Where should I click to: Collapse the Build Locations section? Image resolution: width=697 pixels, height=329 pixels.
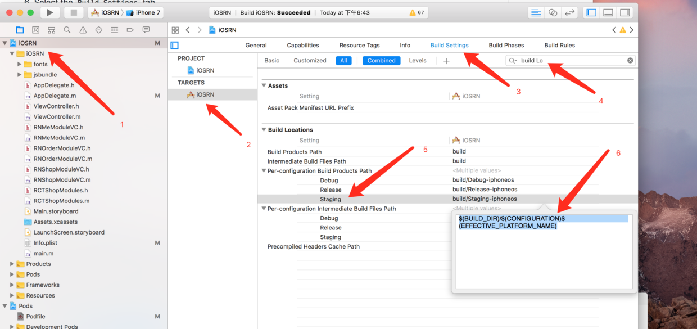point(264,130)
